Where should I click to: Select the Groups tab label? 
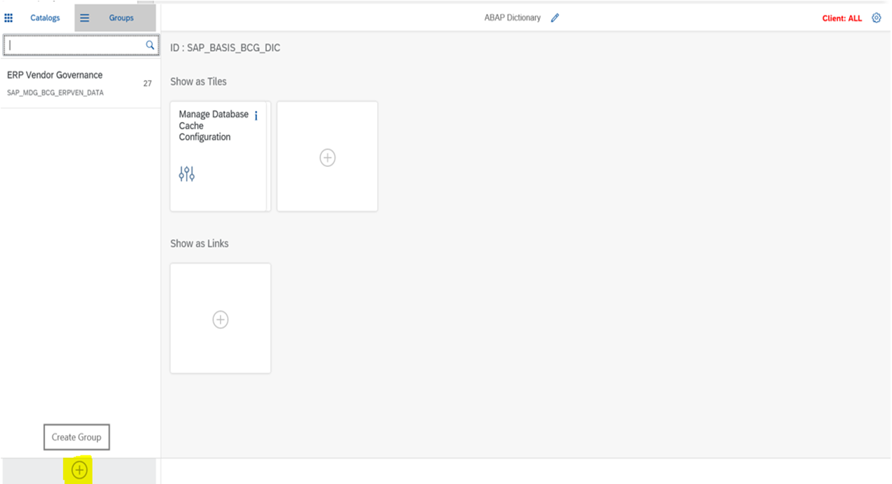click(x=122, y=18)
